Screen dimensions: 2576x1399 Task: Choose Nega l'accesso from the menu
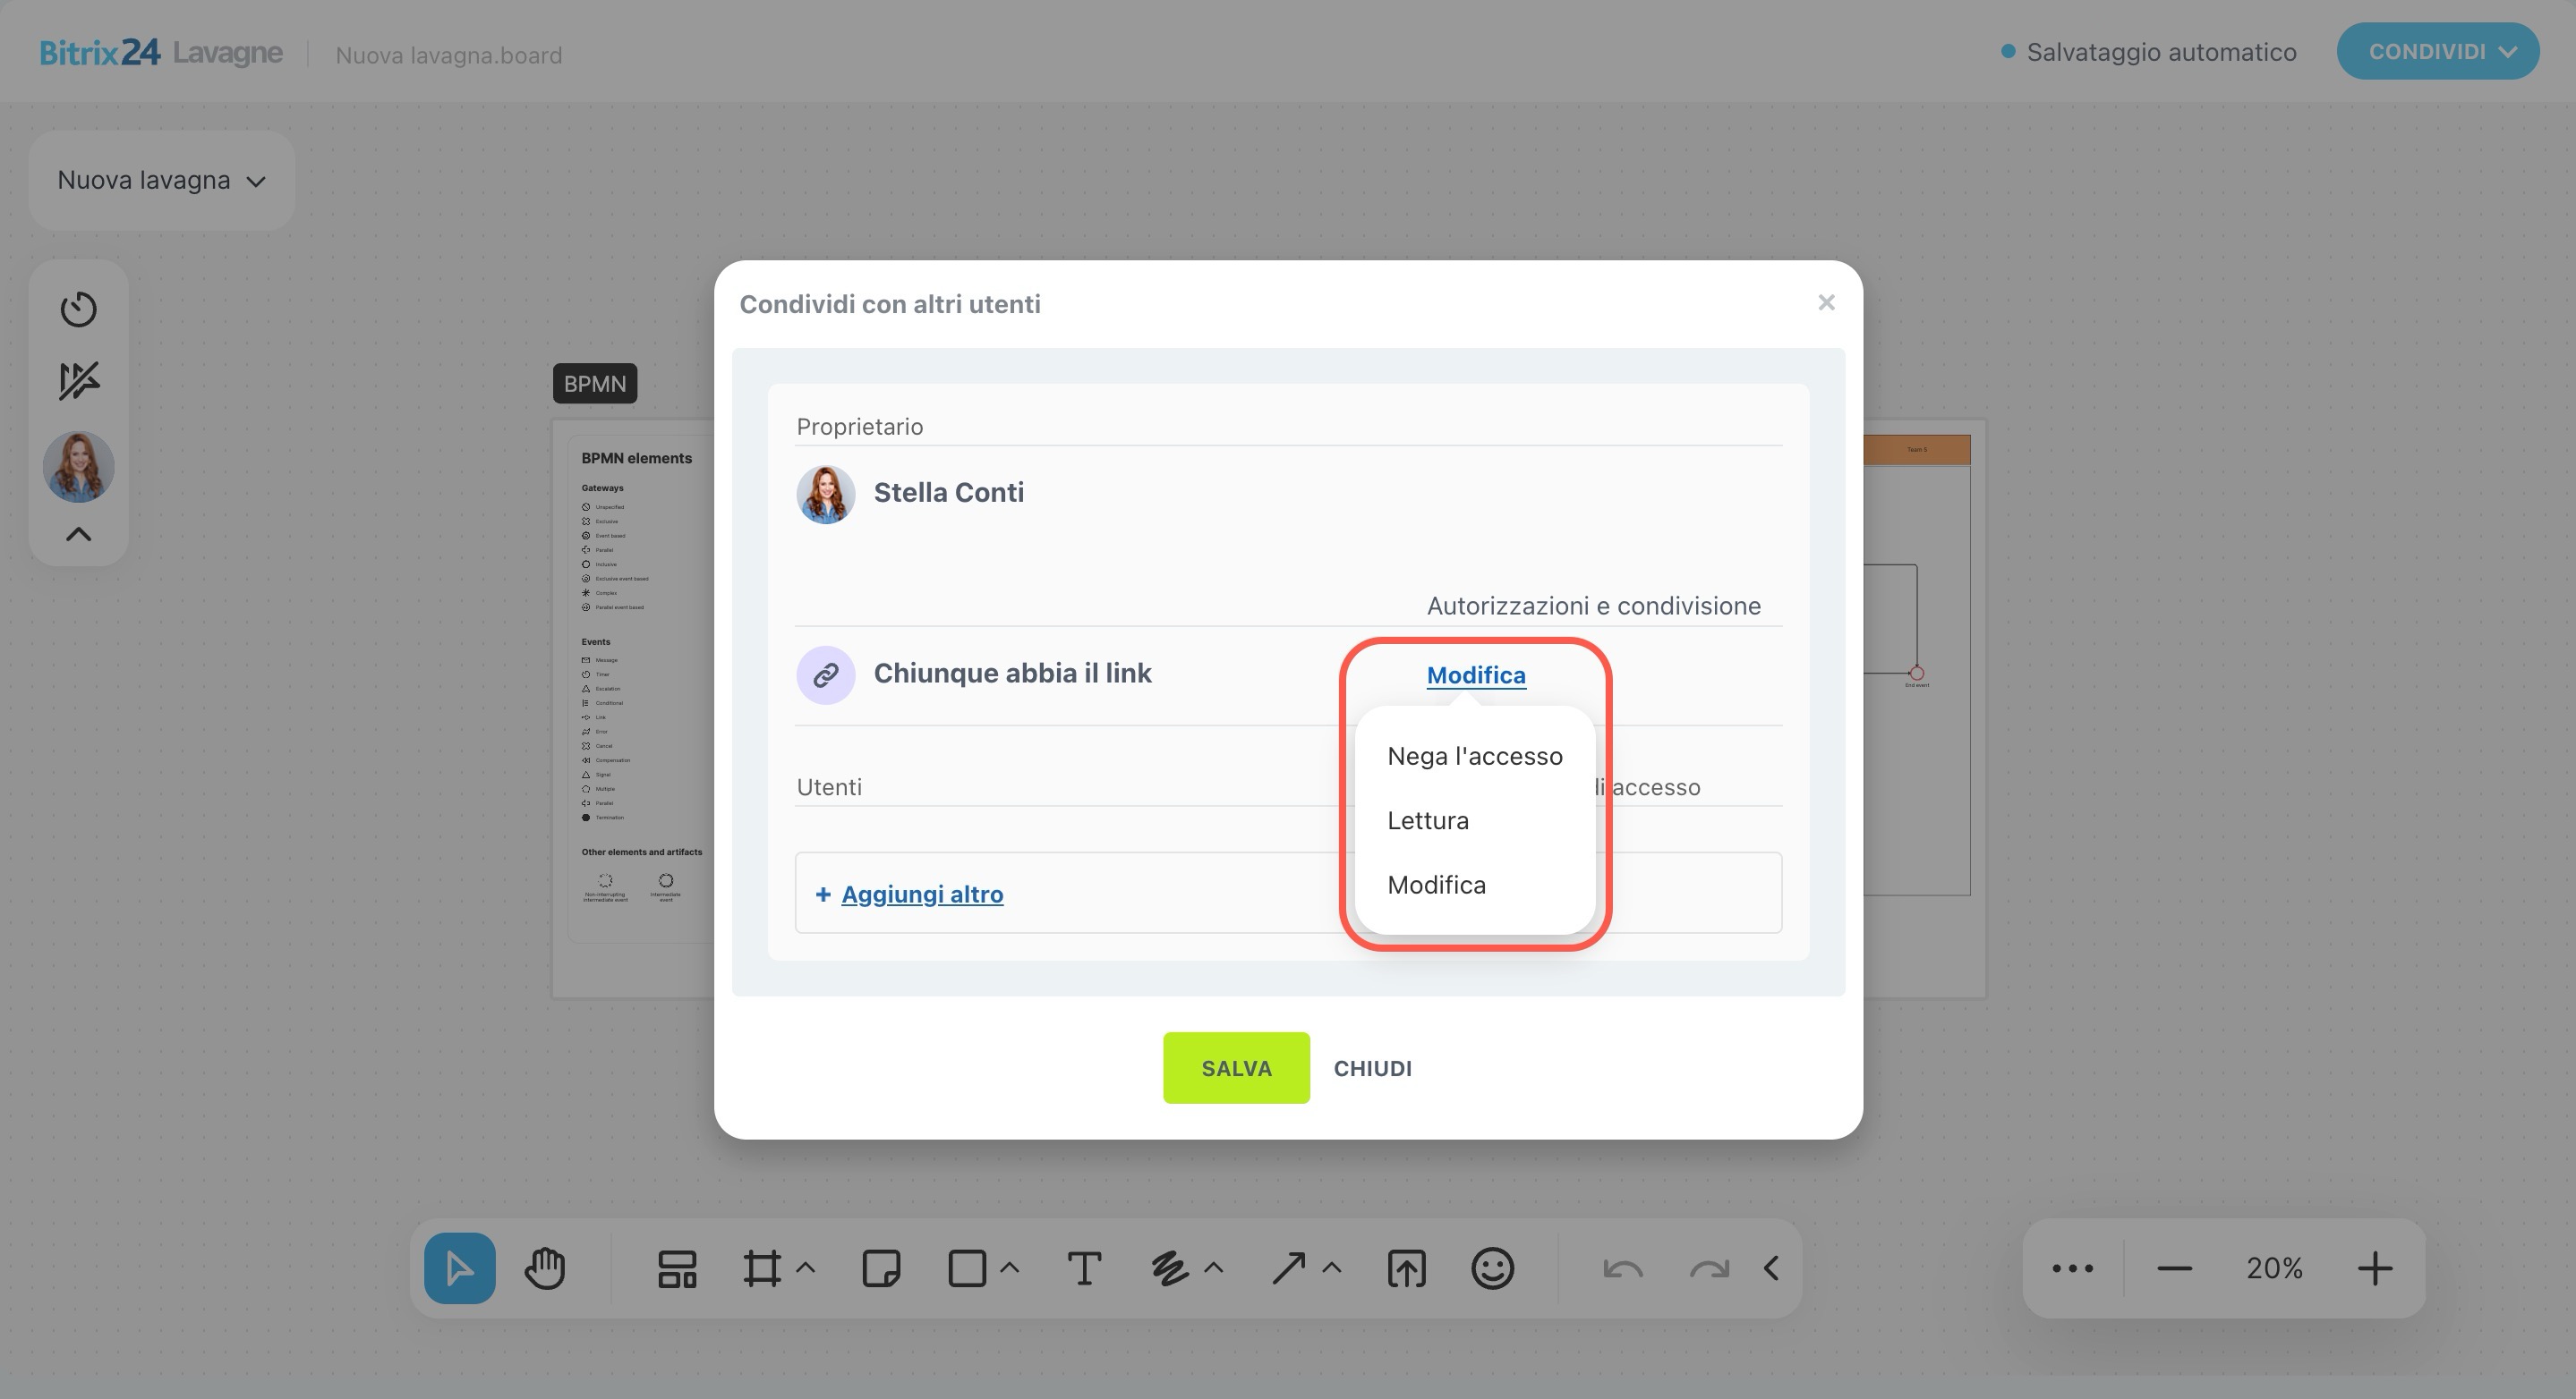point(1474,757)
